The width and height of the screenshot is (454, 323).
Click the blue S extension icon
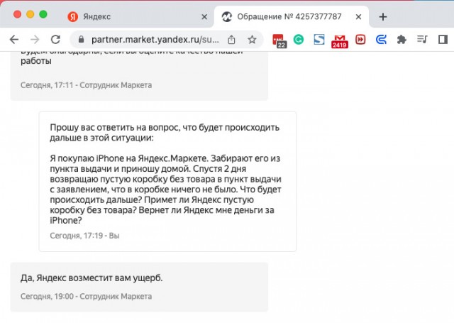point(319,40)
